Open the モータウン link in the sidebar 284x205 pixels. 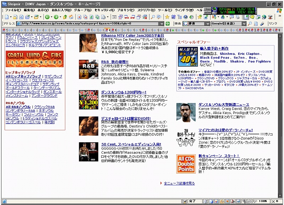click(x=13, y=114)
